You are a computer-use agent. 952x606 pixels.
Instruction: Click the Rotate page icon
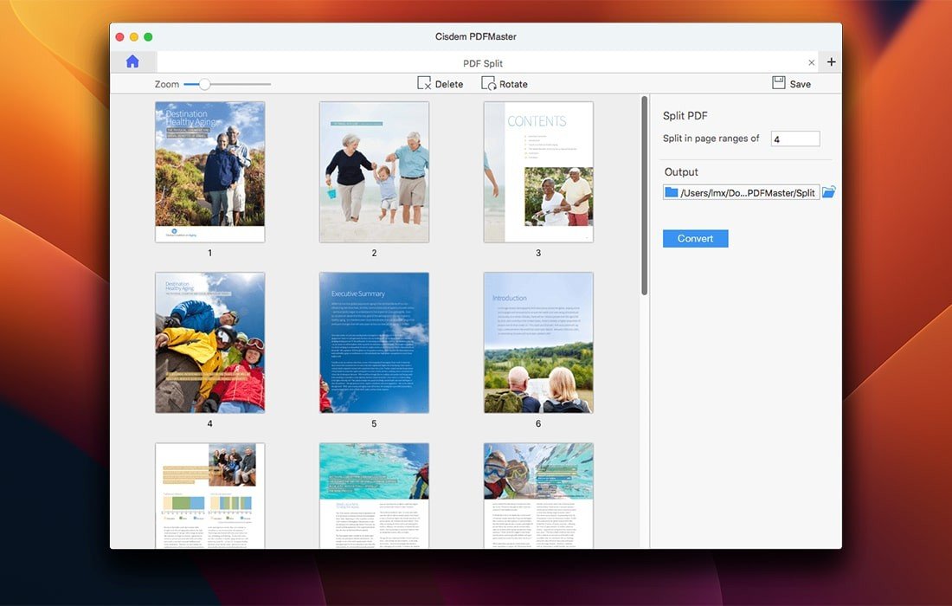point(489,83)
